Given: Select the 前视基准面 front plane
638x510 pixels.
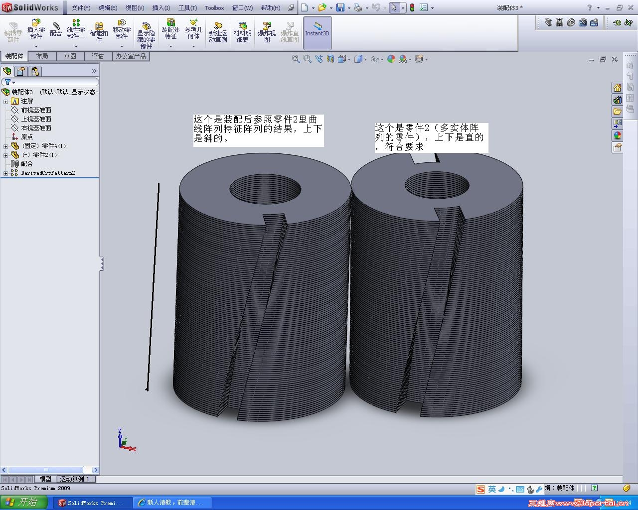Looking at the screenshot, I should [x=31, y=110].
